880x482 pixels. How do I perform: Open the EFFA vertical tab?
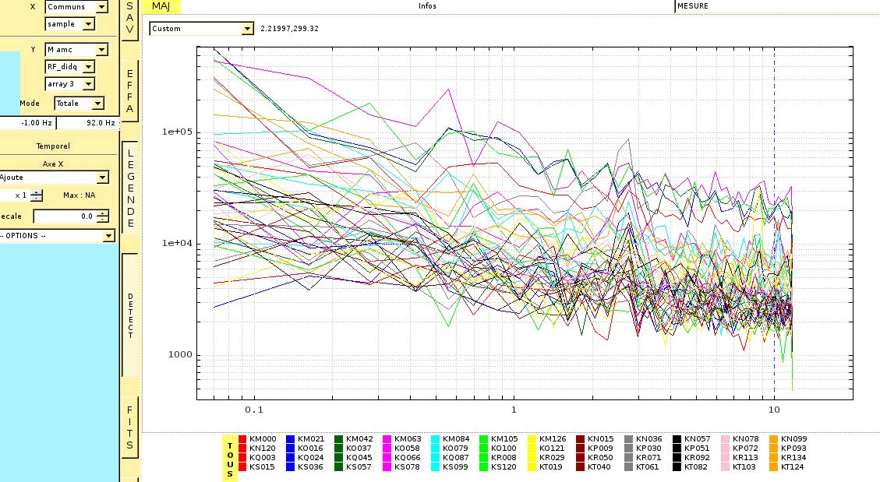click(129, 91)
